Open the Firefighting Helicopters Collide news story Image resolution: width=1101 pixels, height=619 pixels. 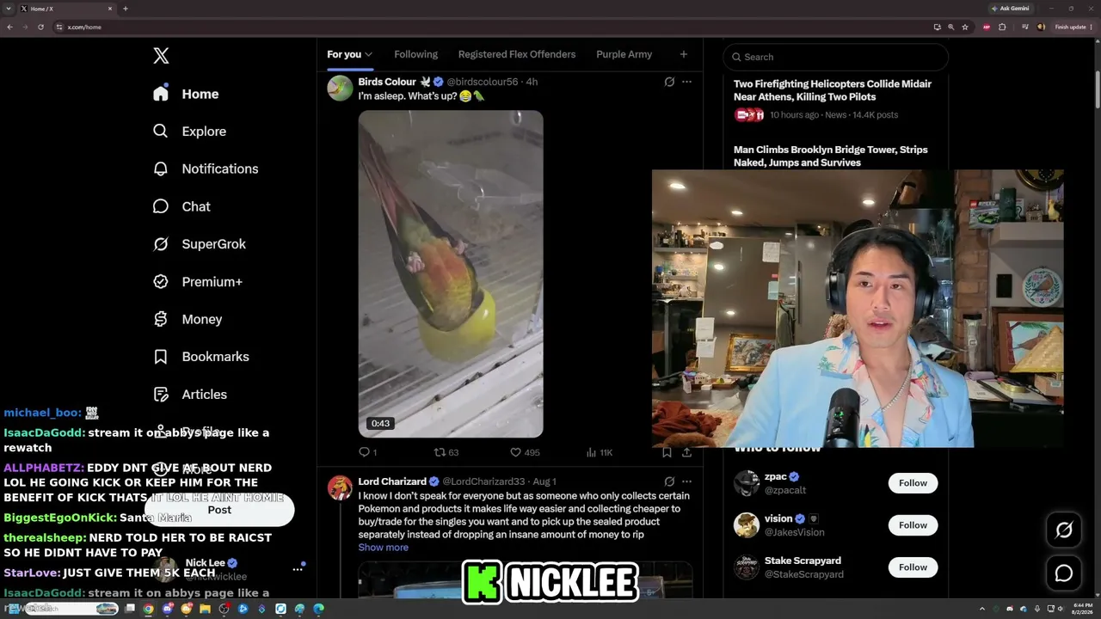(833, 90)
